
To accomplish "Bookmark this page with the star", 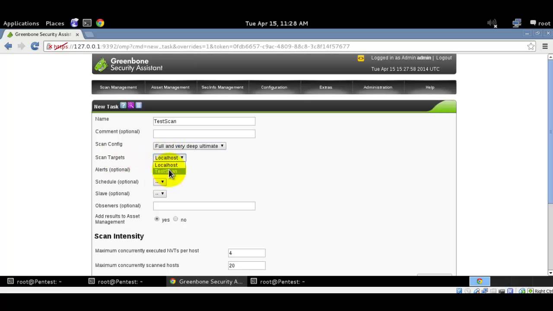I will 531,46.
